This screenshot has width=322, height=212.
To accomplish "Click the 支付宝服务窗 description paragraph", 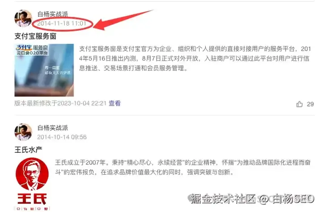I will point(195,58).
